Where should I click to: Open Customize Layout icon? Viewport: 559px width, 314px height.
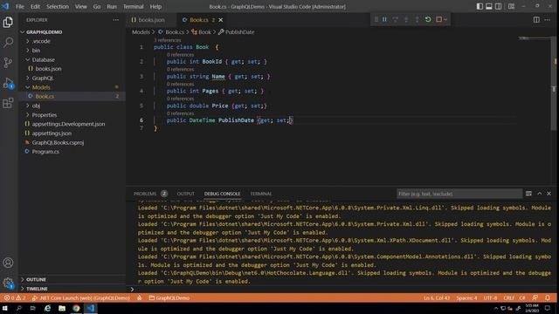click(x=511, y=6)
